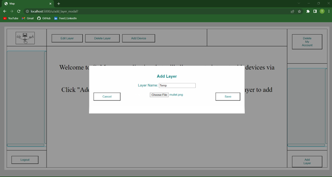Click the Layer Name text field
Viewport: 332px width, 177px height.
click(x=177, y=85)
